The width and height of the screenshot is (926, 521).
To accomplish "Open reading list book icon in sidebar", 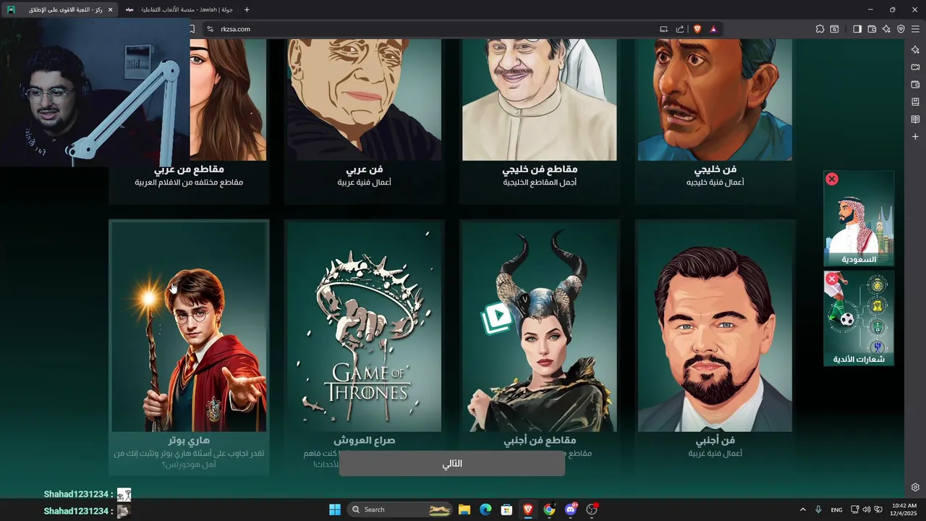I will click(915, 119).
